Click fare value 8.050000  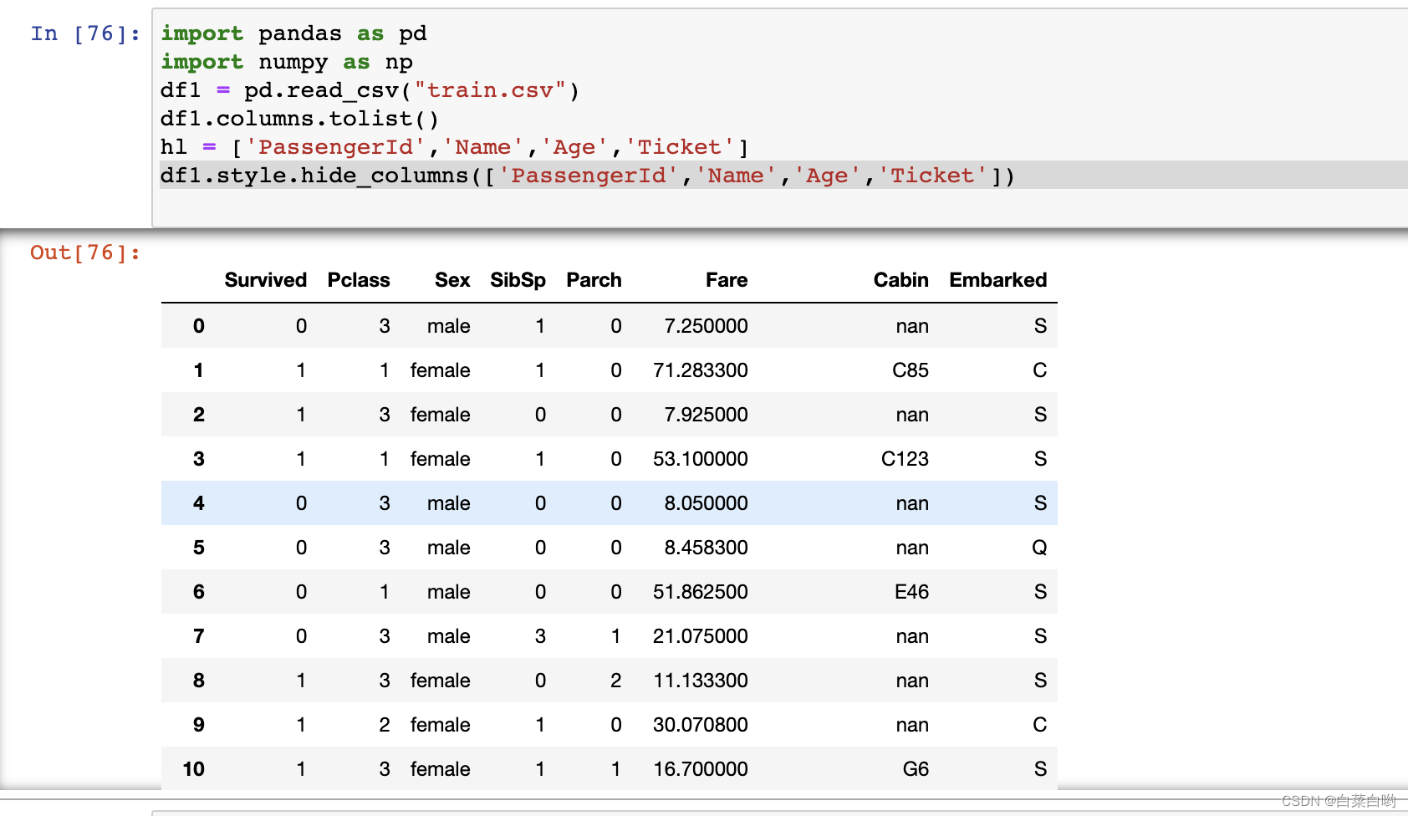coord(706,503)
